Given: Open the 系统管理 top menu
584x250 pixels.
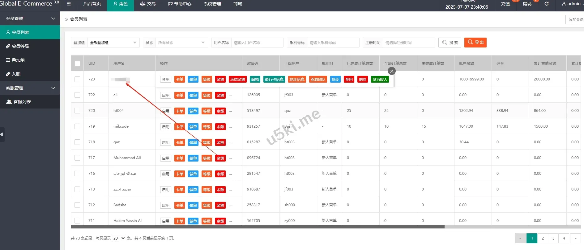Looking at the screenshot, I should 212,4.
